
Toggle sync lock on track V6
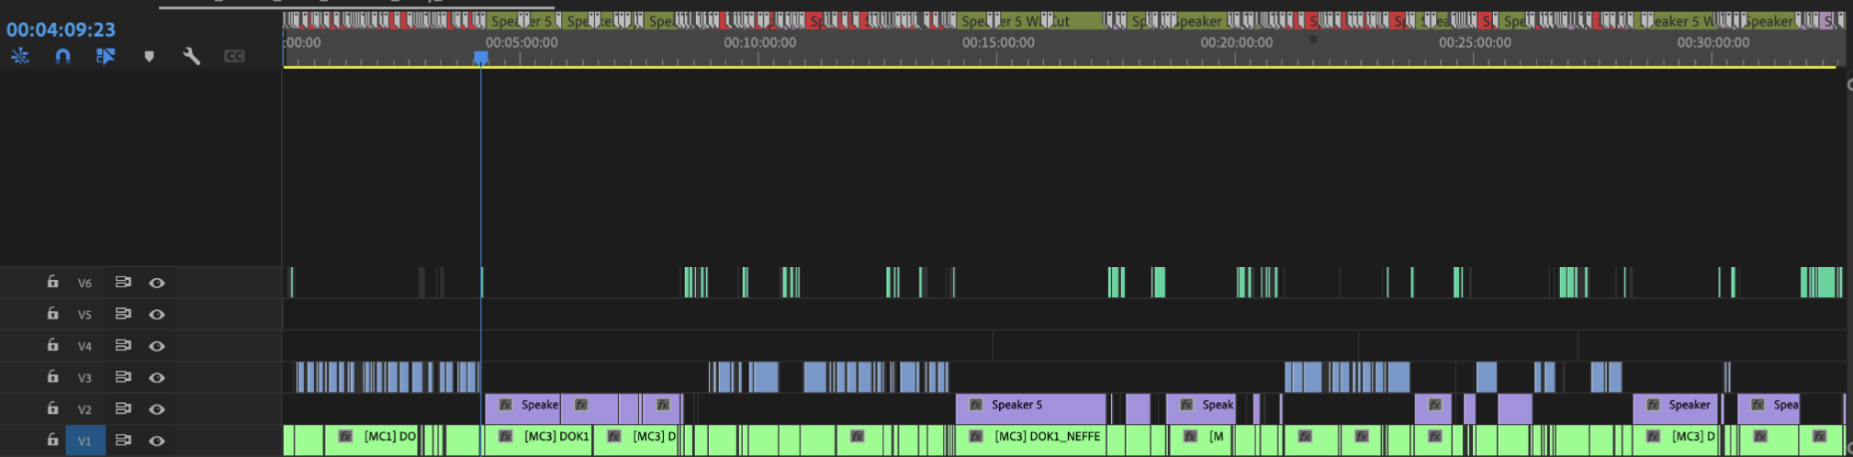[x=123, y=283]
